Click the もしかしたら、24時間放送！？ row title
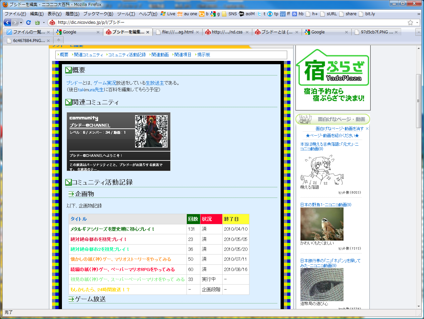The height and width of the screenshot is (319, 424). point(100,290)
